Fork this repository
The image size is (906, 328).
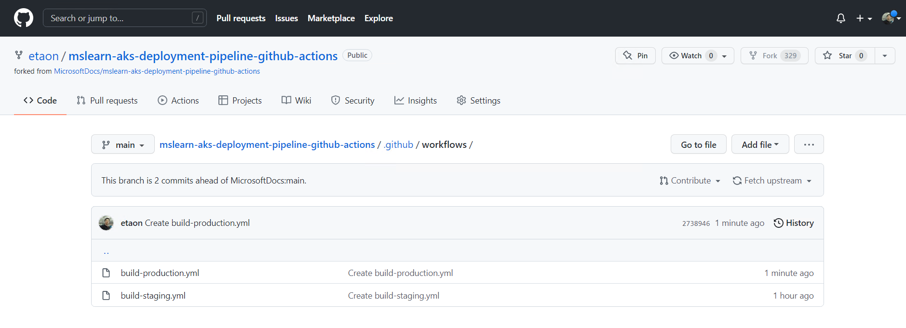tap(774, 56)
